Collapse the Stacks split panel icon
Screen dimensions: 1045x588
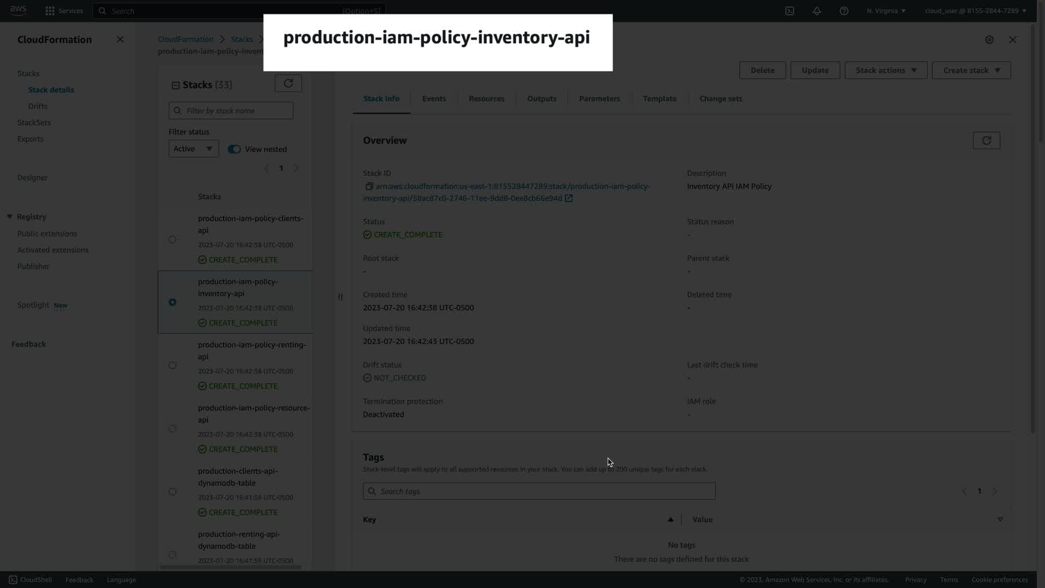[x=175, y=85]
